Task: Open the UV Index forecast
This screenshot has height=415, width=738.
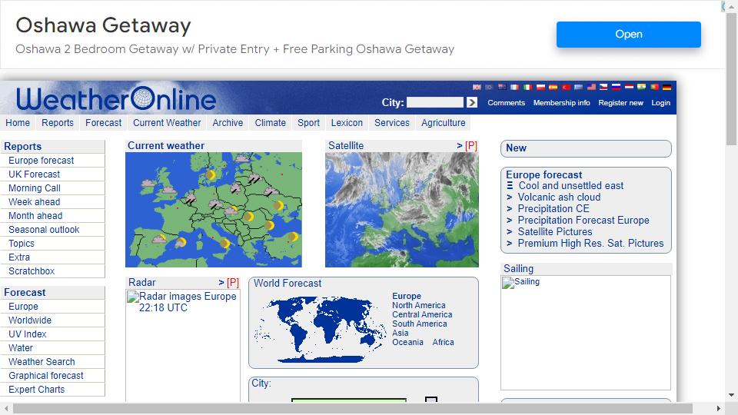Action: tap(28, 334)
